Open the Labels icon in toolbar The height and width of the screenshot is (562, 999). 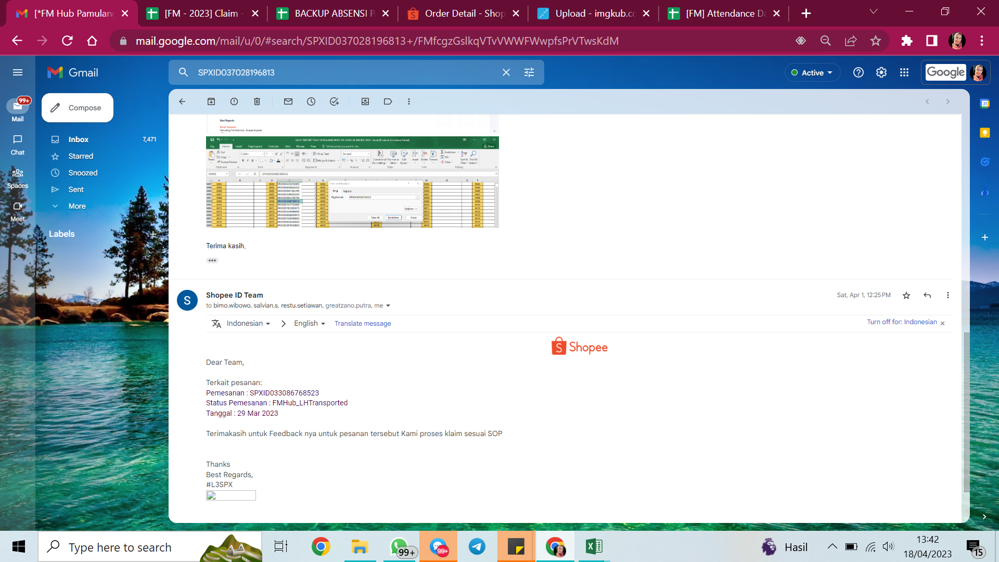388,101
